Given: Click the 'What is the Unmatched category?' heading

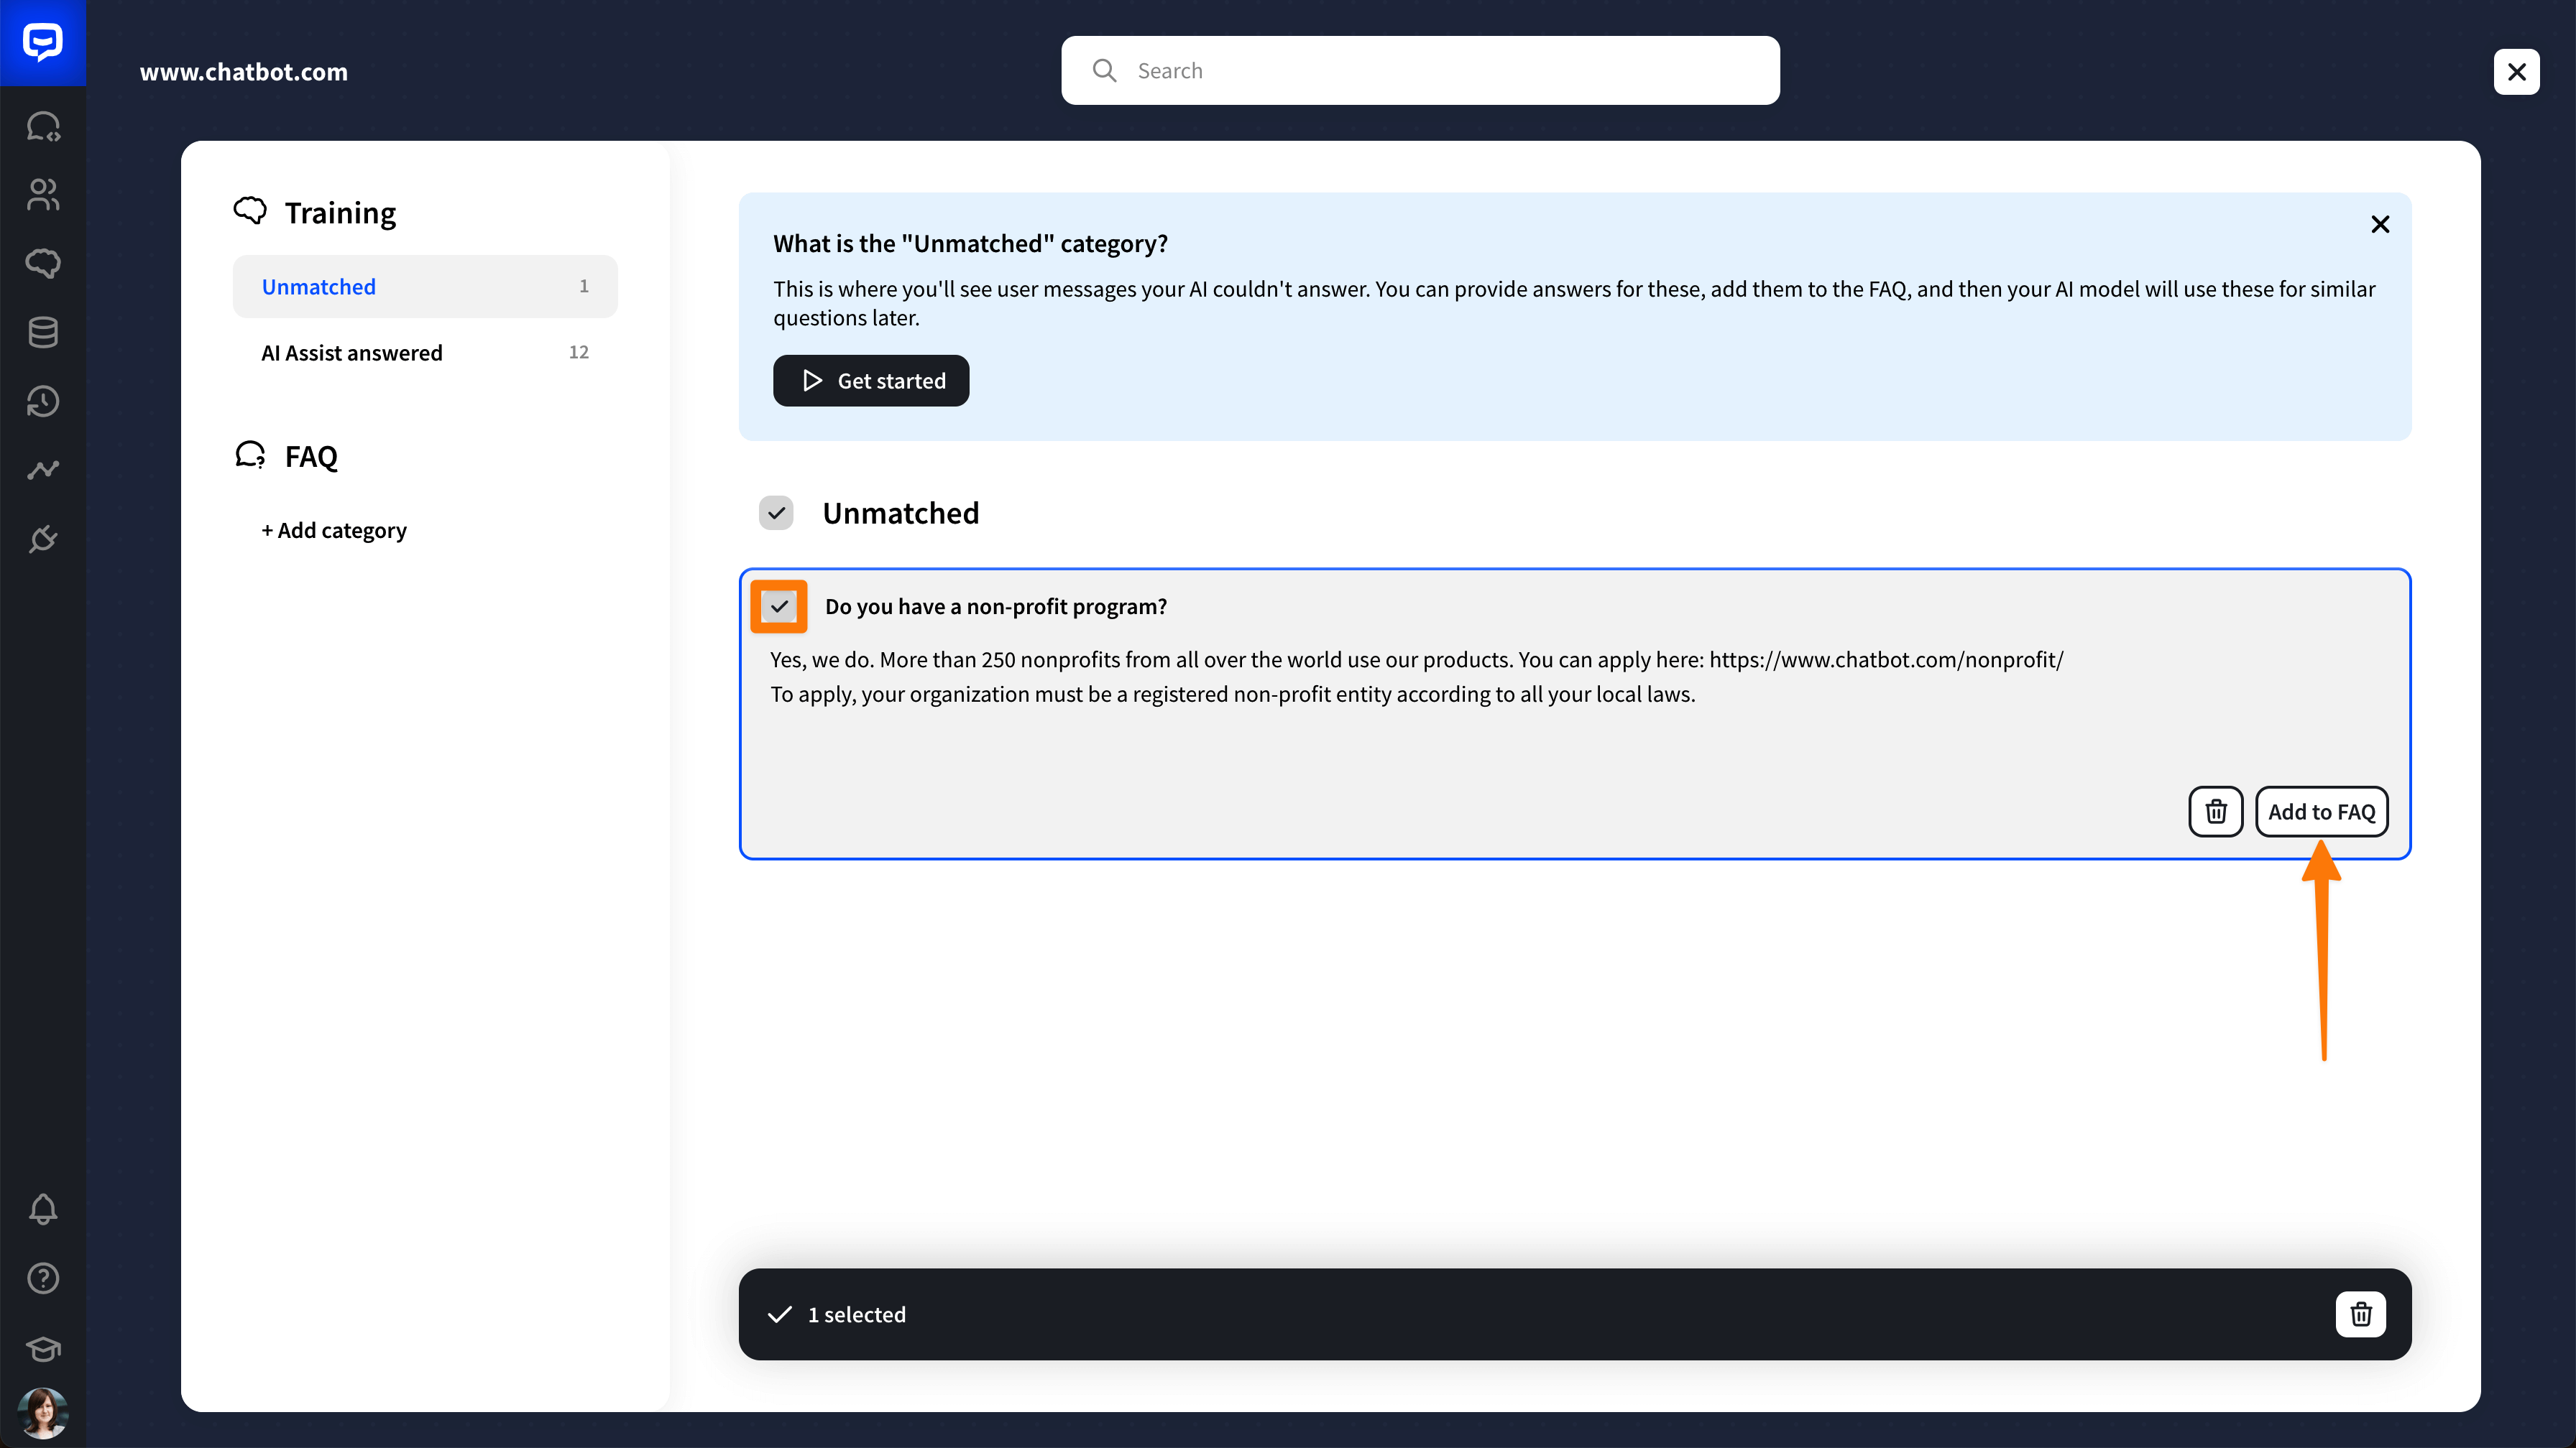Looking at the screenshot, I should click(970, 243).
